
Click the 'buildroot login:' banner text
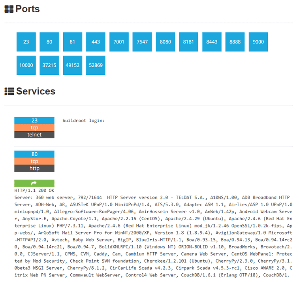point(83,121)
